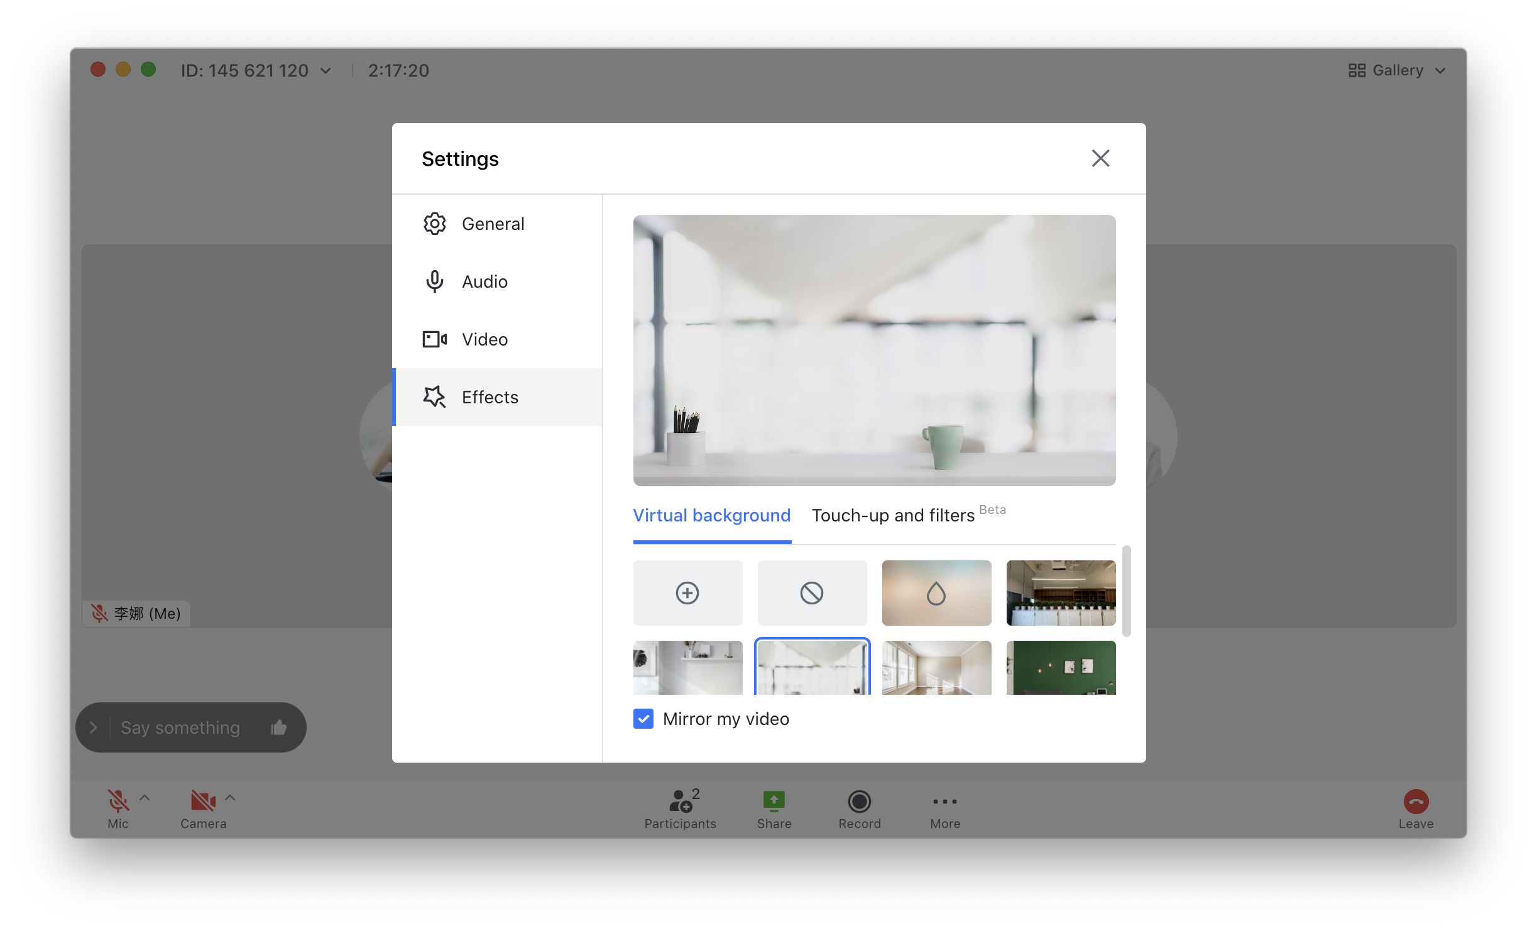Click the Video camera icon in sidebar
The image size is (1537, 931).
[x=434, y=339]
